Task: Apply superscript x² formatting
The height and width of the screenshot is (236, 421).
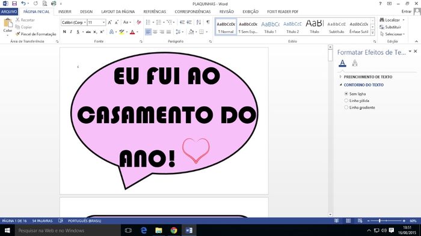Action: pos(102,32)
